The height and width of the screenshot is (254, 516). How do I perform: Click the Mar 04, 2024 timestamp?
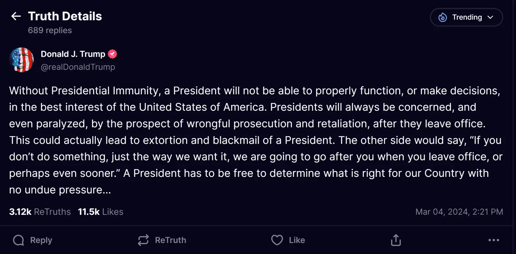tap(459, 212)
